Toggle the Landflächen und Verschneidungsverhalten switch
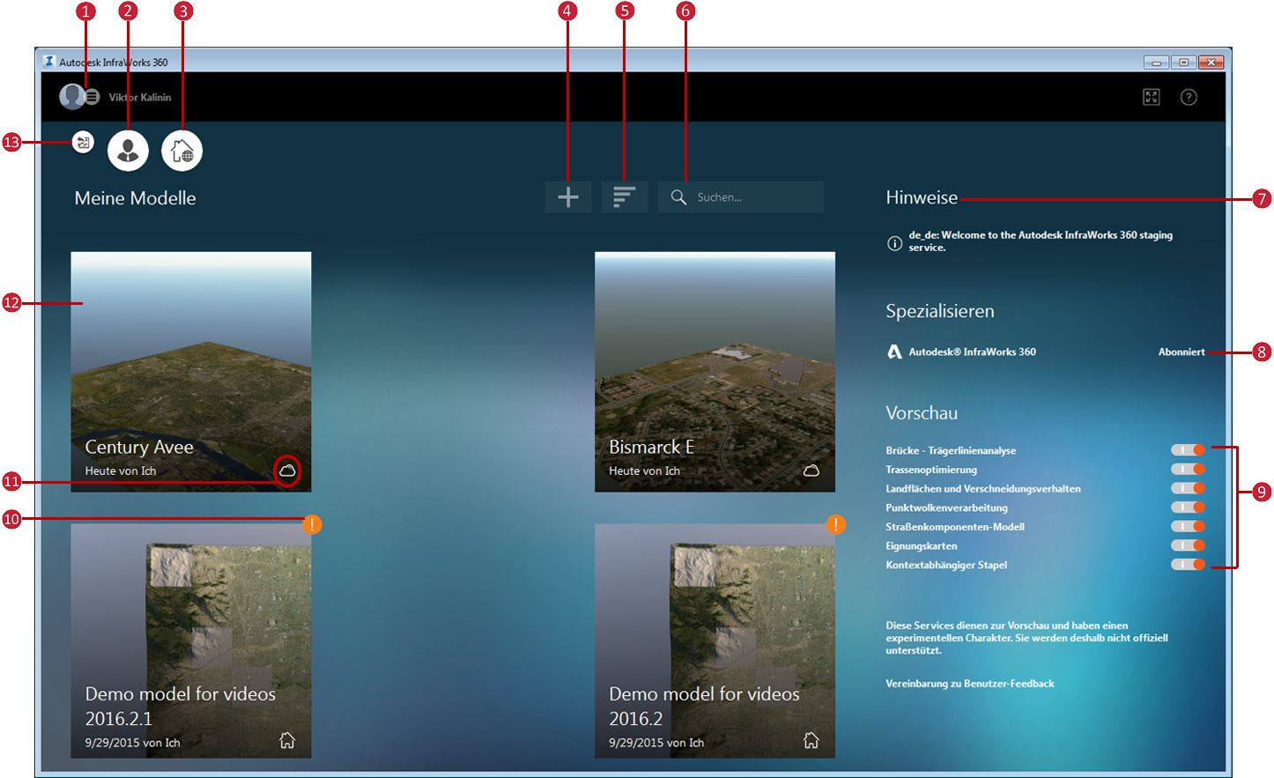This screenshot has width=1274, height=778. [x=1188, y=488]
